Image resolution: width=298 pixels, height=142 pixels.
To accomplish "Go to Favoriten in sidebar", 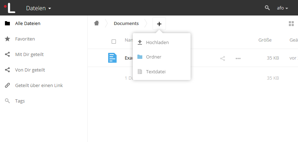I will pos(25,39).
